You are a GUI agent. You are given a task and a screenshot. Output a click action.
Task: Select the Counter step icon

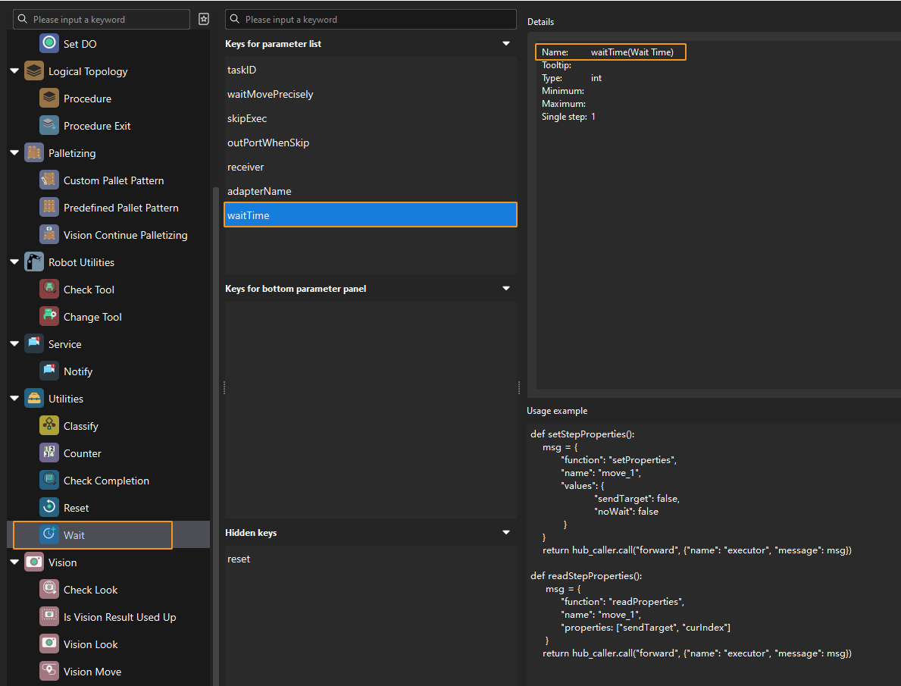point(49,453)
